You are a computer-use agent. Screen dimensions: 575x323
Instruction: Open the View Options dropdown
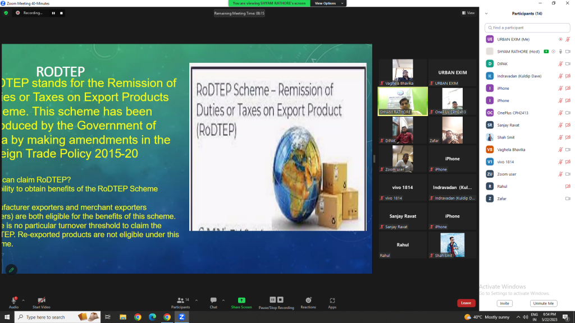(x=325, y=3)
